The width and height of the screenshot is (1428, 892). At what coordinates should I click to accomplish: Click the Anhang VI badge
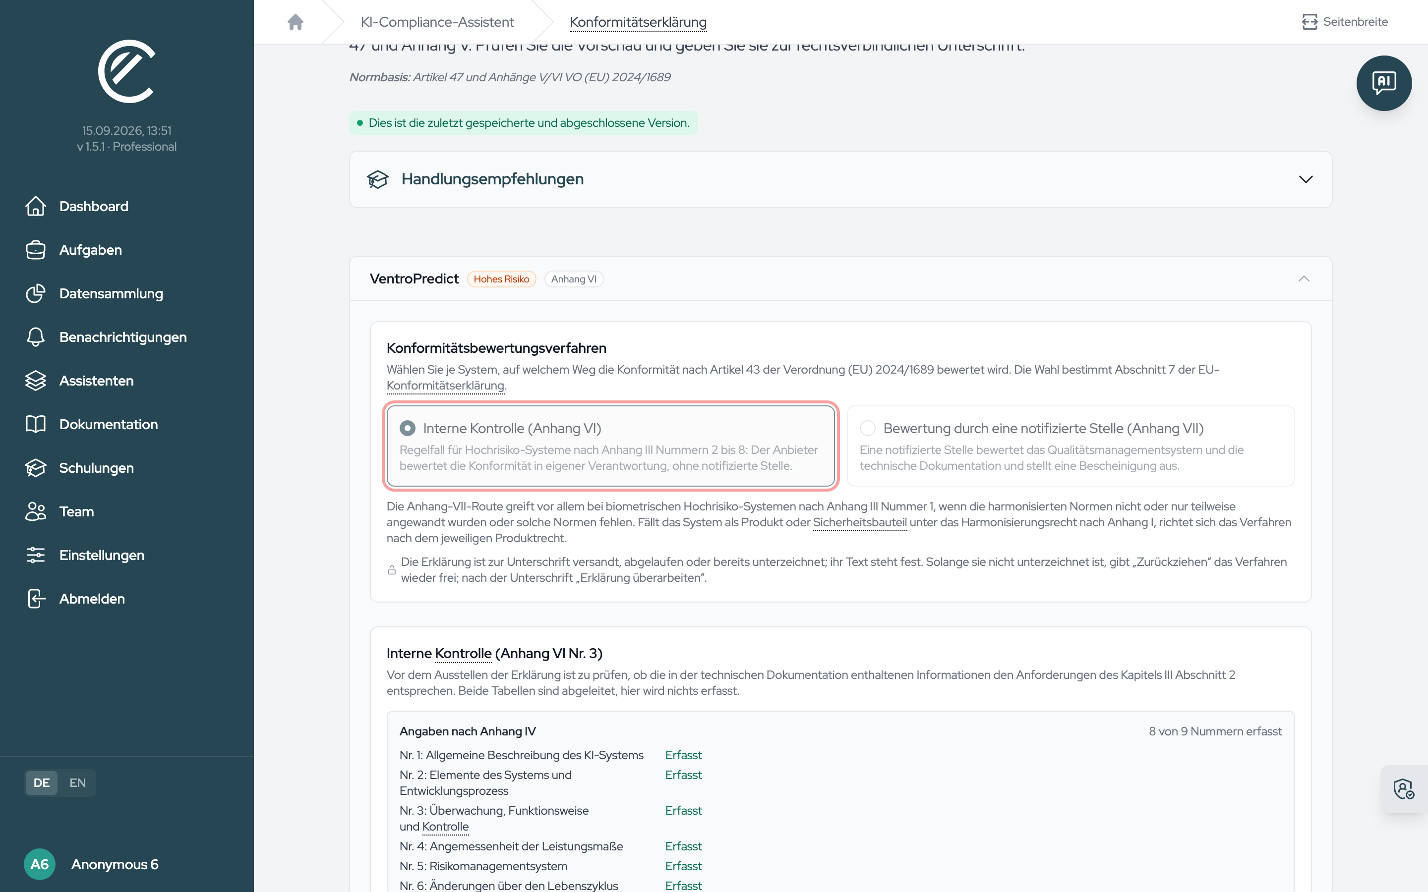pyautogui.click(x=574, y=279)
